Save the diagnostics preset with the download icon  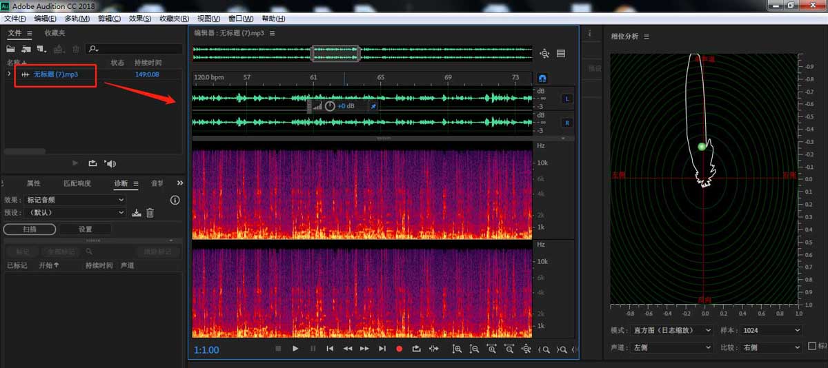click(137, 213)
